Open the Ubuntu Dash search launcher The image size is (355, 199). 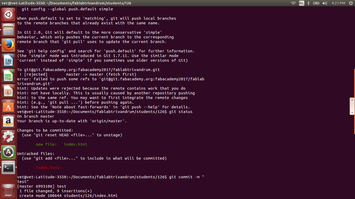click(x=8, y=15)
